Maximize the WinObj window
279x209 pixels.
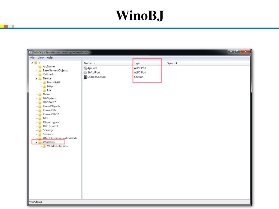pos(237,51)
